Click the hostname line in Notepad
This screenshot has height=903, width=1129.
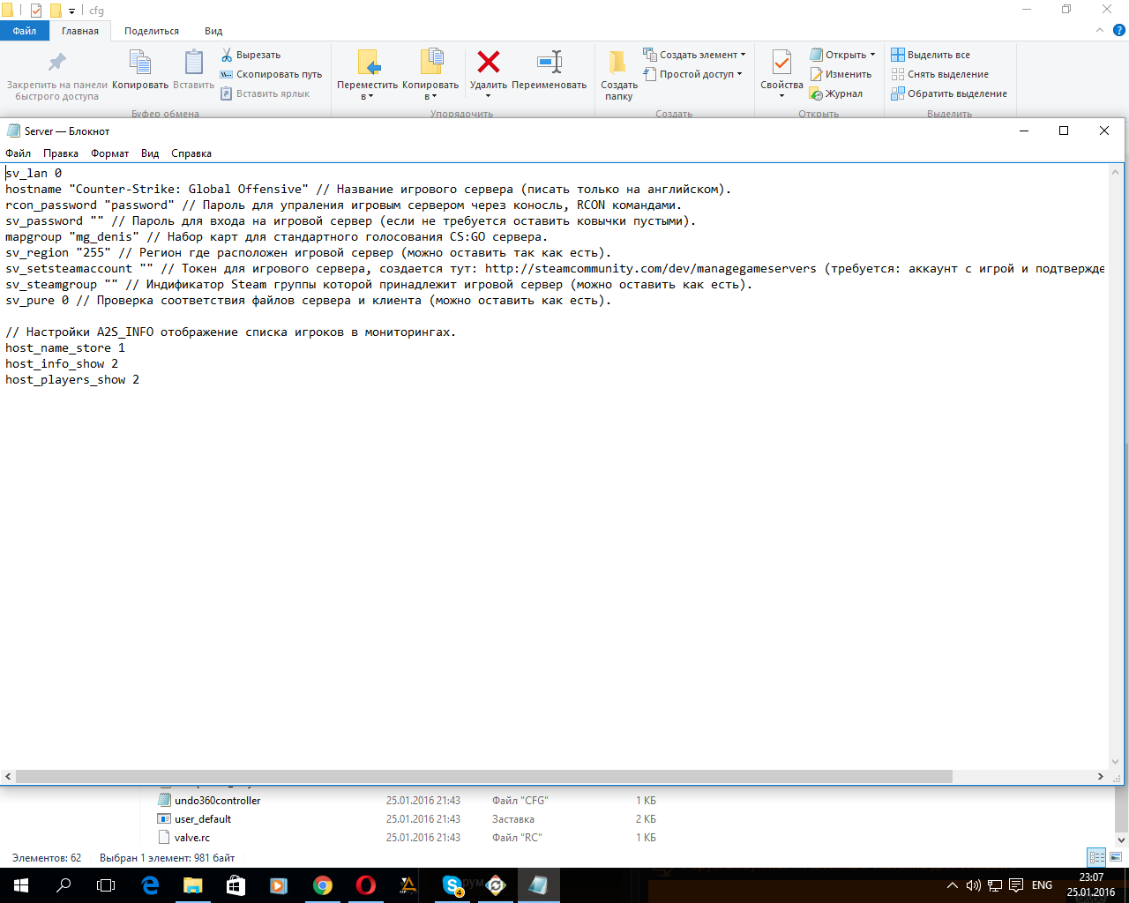coord(369,190)
